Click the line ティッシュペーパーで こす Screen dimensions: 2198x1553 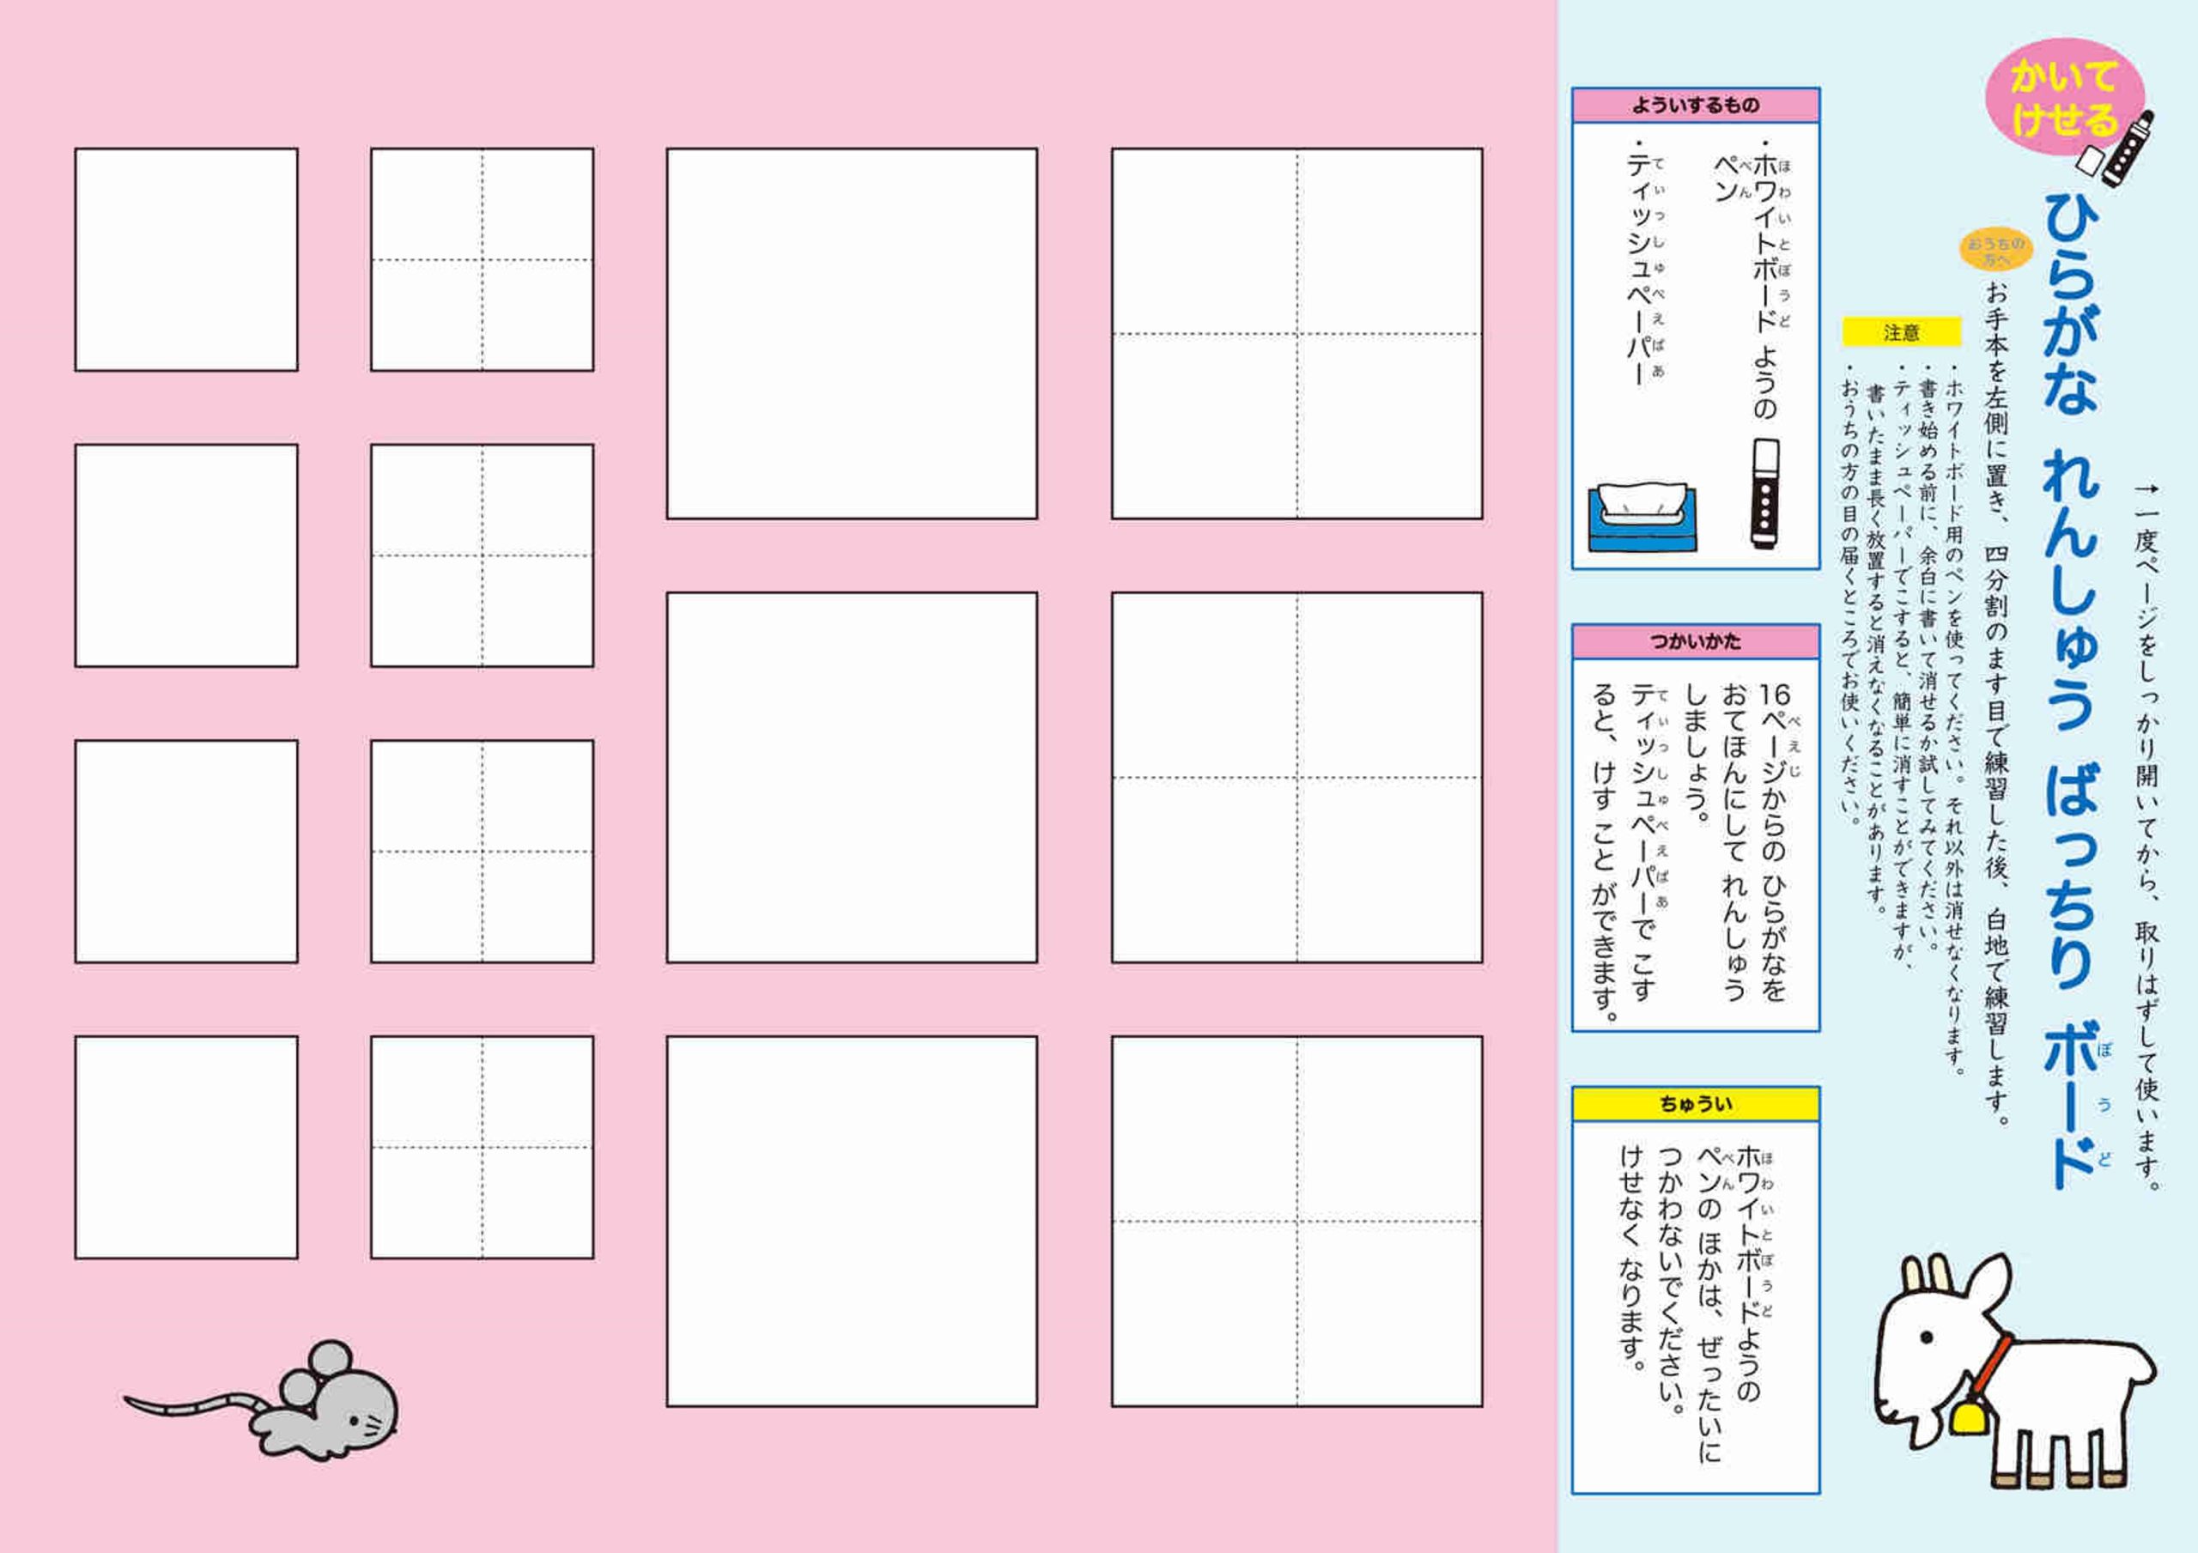tap(1650, 840)
